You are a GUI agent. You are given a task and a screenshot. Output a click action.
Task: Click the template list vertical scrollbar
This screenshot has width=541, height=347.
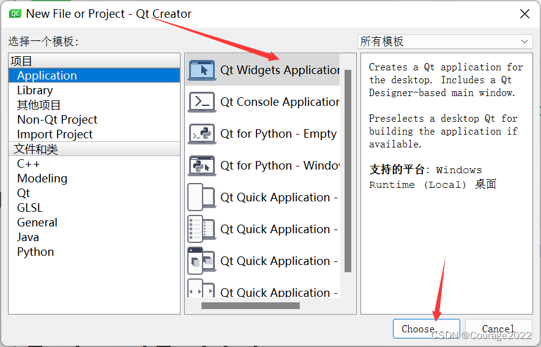(x=348, y=171)
